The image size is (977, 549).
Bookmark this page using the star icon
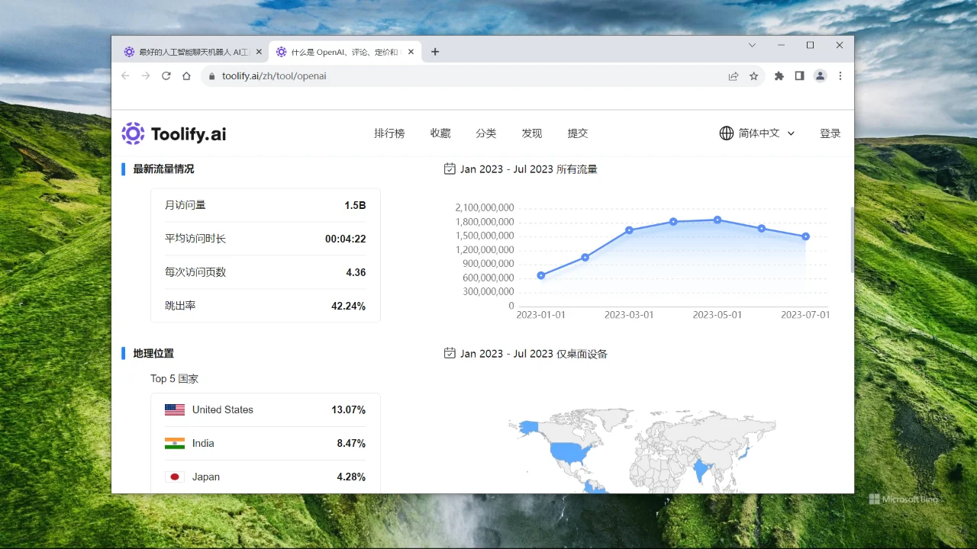754,75
